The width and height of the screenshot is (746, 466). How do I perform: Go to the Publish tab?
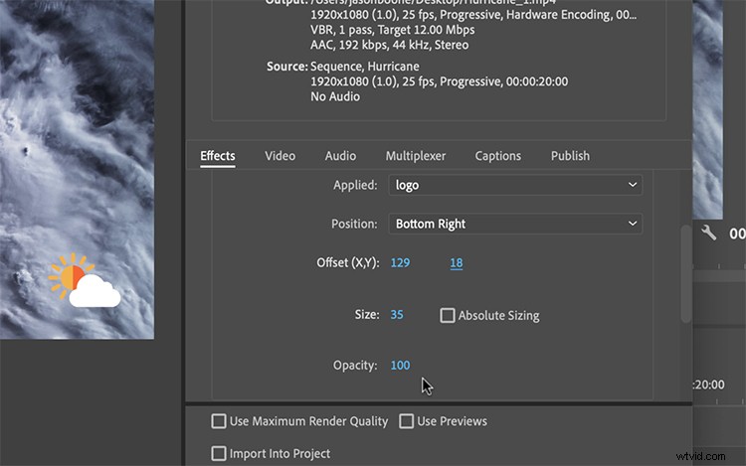pyautogui.click(x=570, y=156)
